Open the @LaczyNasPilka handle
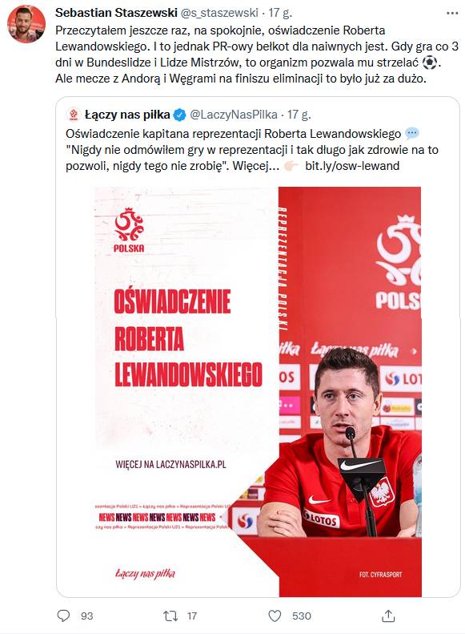The image size is (465, 634). coord(234,115)
